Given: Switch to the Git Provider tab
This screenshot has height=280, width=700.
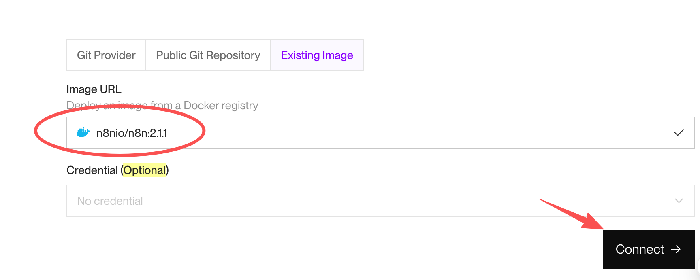Looking at the screenshot, I should click(x=106, y=55).
